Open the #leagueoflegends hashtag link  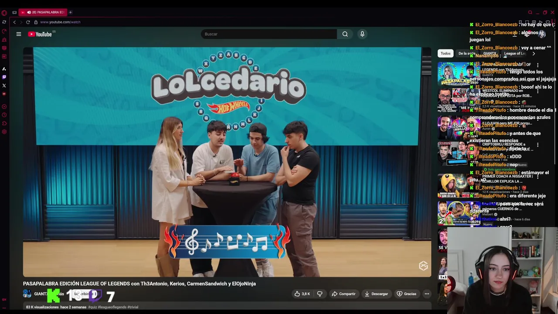(x=112, y=307)
